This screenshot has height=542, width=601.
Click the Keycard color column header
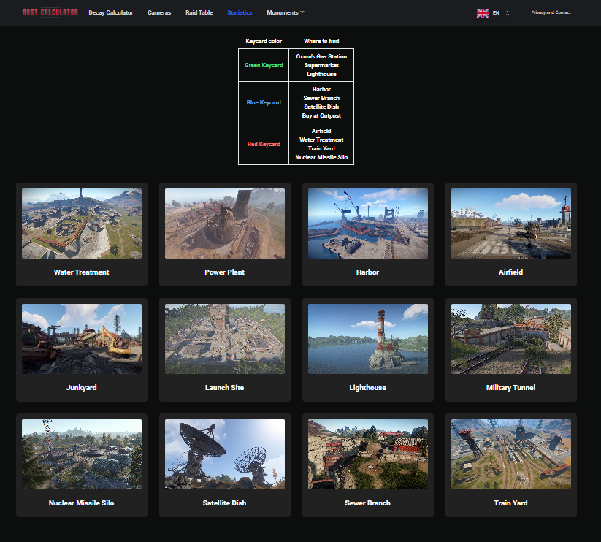tap(264, 41)
